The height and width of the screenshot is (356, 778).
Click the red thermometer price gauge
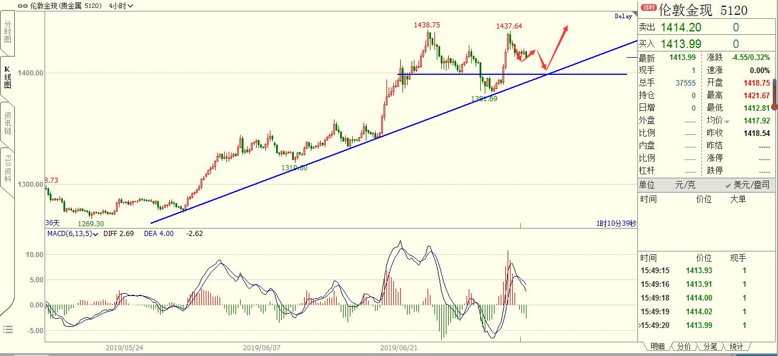pos(775,94)
